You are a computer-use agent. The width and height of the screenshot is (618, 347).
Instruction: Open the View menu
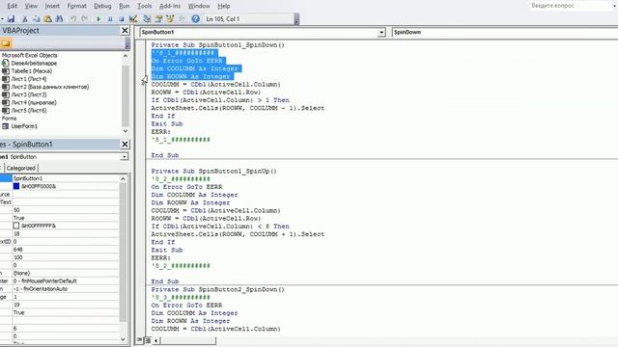click(31, 6)
